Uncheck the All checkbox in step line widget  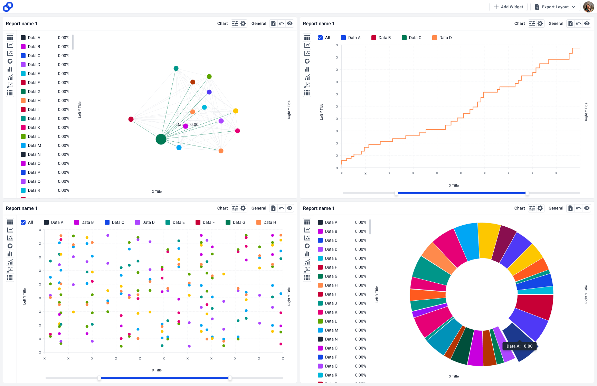click(320, 38)
